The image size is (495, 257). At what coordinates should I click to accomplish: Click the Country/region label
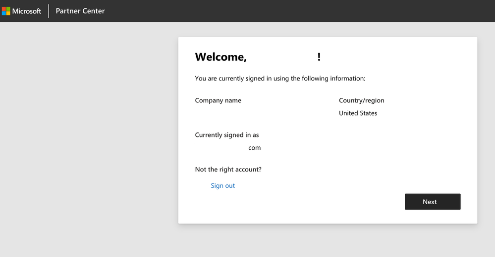coord(361,100)
